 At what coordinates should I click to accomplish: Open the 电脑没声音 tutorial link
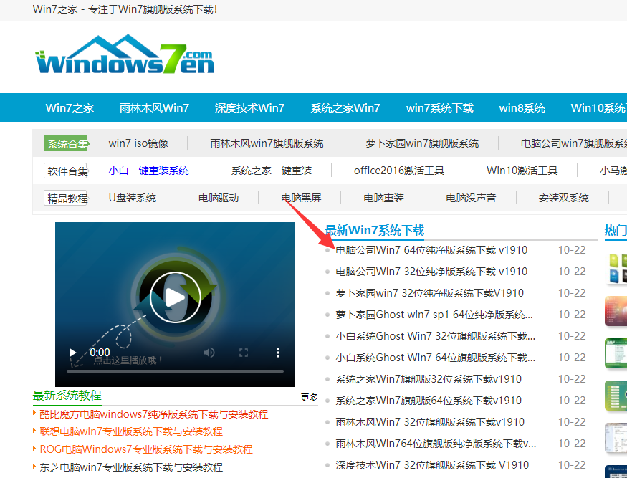pos(471,198)
